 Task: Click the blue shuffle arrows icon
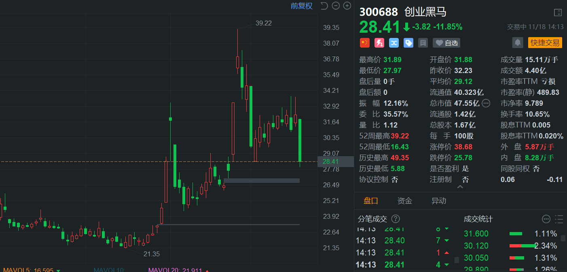tap(394, 43)
